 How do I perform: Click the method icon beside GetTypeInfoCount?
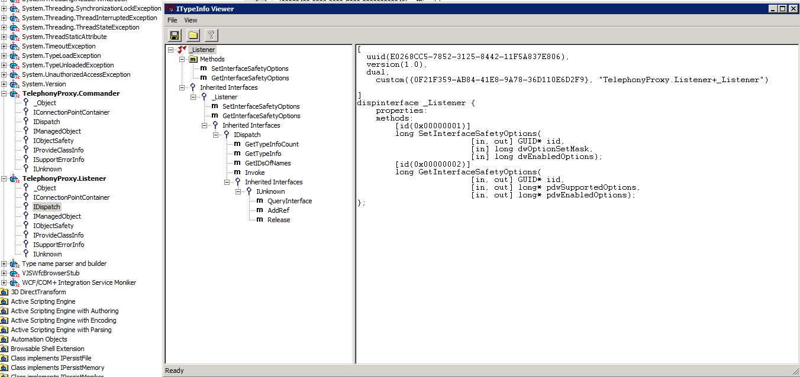coord(237,144)
